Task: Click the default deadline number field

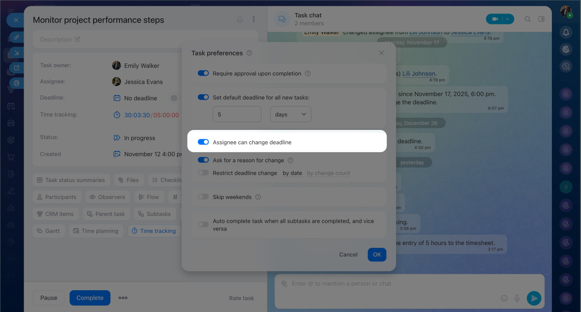Action: tap(237, 115)
